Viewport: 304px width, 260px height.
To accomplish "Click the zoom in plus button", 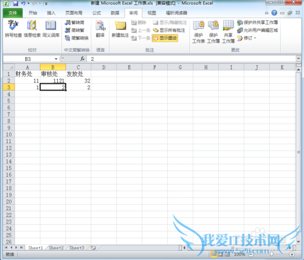I will [x=292, y=255].
